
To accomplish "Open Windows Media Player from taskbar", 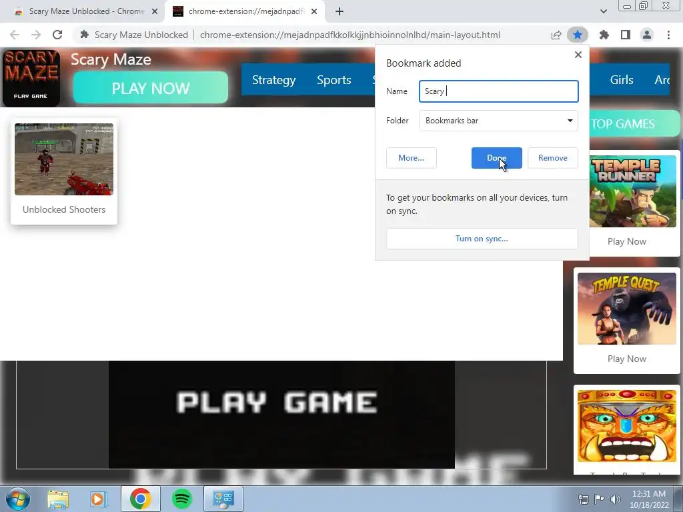I will point(99,499).
